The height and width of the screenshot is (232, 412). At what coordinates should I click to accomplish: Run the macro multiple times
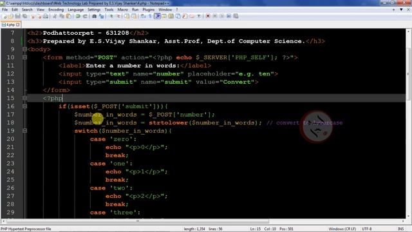[229, 16]
